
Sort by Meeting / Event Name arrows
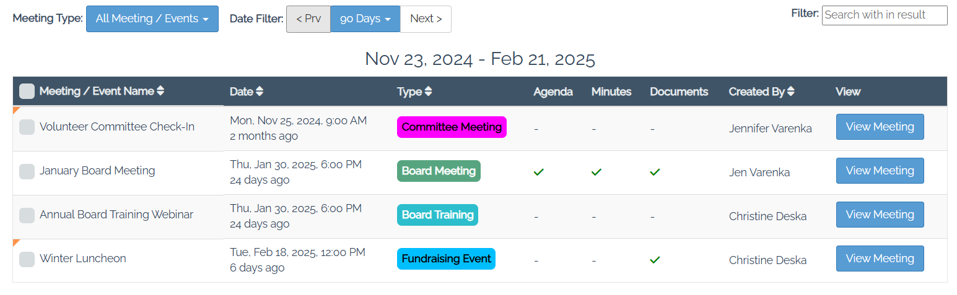(x=160, y=91)
